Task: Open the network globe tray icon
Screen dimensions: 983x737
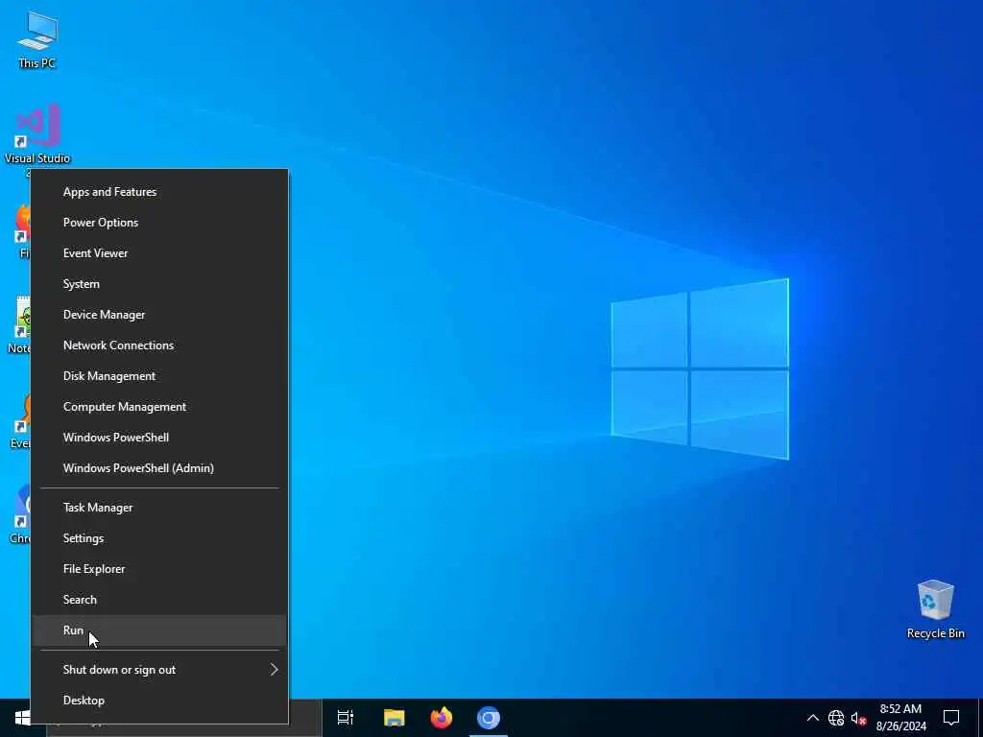Action: (836, 718)
